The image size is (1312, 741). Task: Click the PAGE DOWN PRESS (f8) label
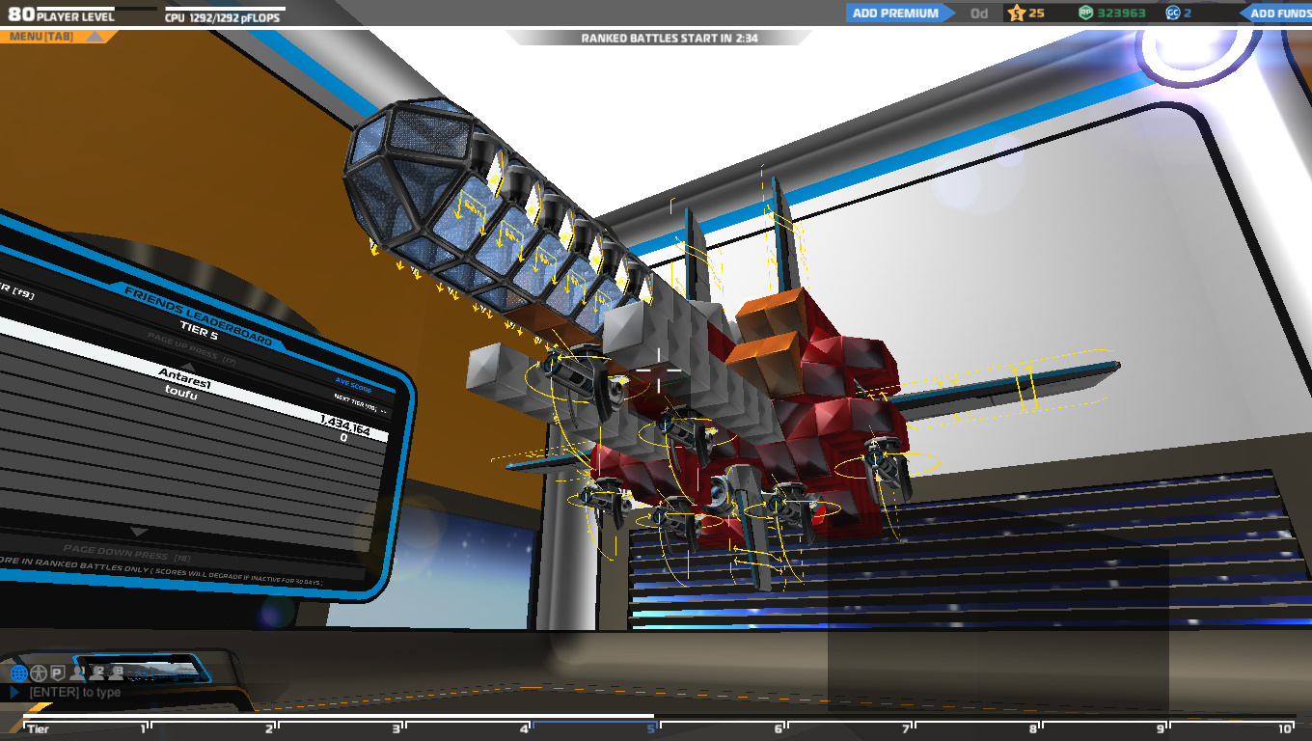coord(128,554)
